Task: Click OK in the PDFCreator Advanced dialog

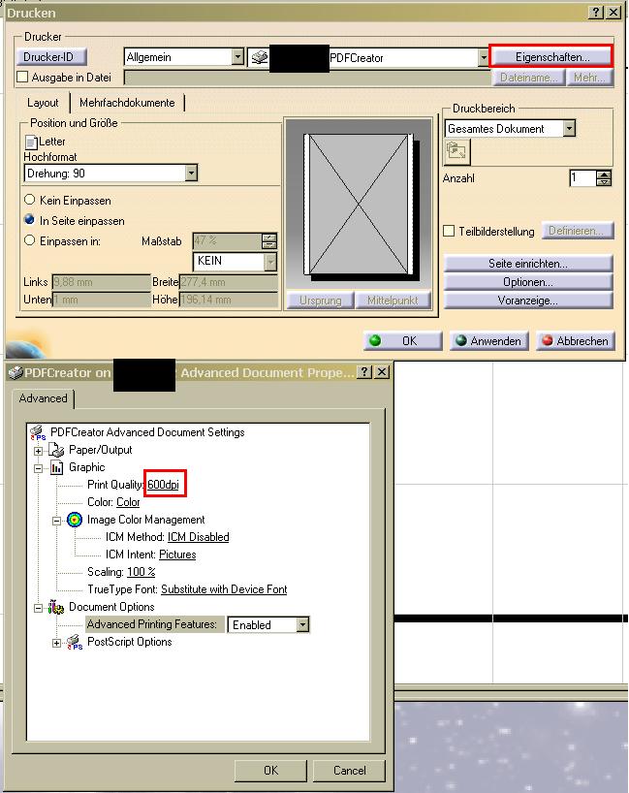Action: (x=270, y=771)
